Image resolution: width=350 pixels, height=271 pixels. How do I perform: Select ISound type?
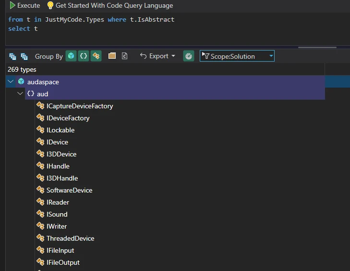click(57, 214)
